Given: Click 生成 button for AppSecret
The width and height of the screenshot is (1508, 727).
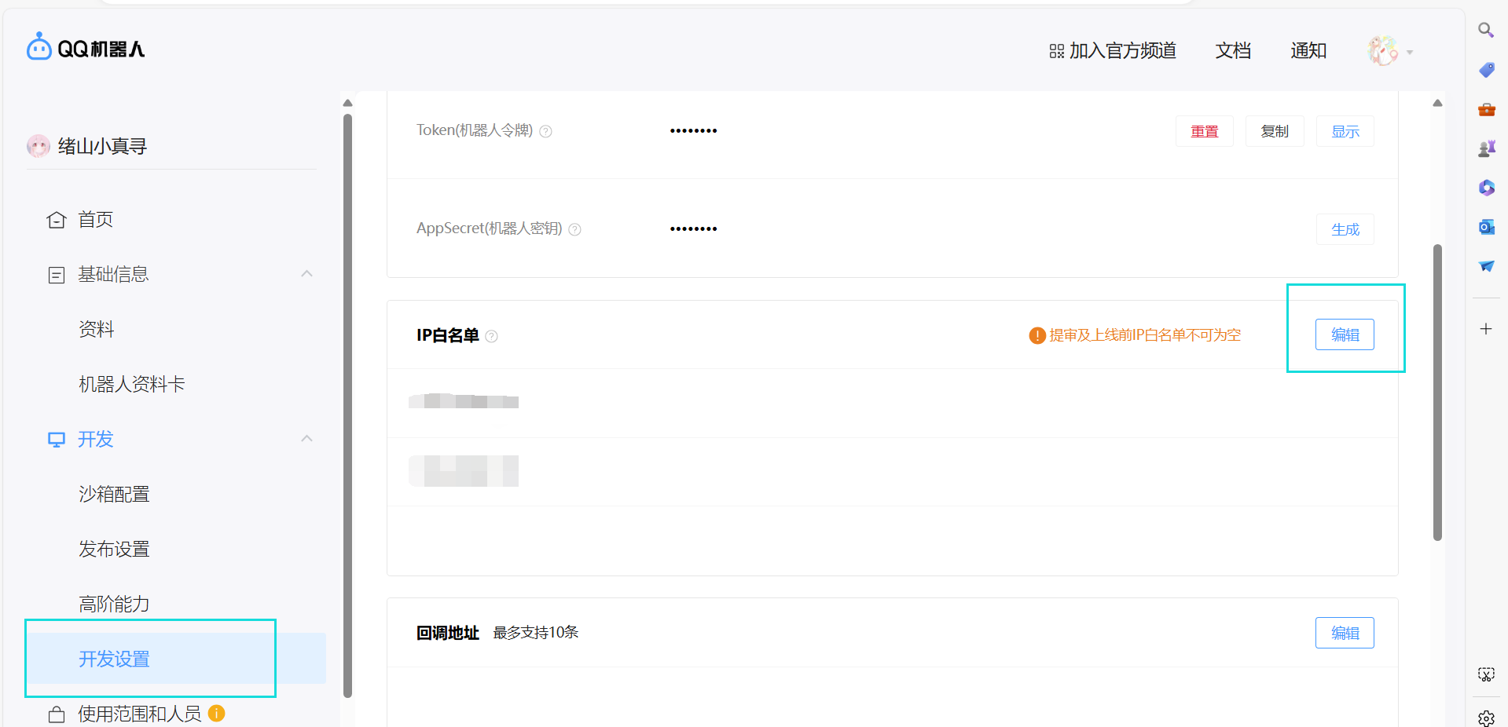Looking at the screenshot, I should [x=1345, y=229].
